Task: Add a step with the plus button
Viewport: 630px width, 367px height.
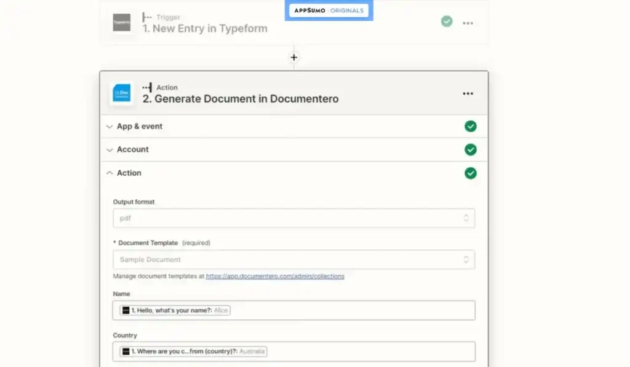Action: coord(293,57)
